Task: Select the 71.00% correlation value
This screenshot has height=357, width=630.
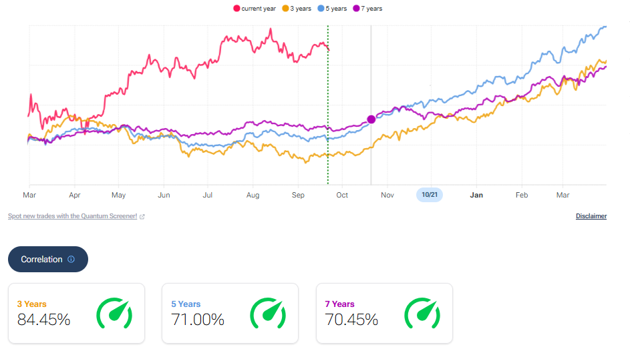Action: coord(197,320)
